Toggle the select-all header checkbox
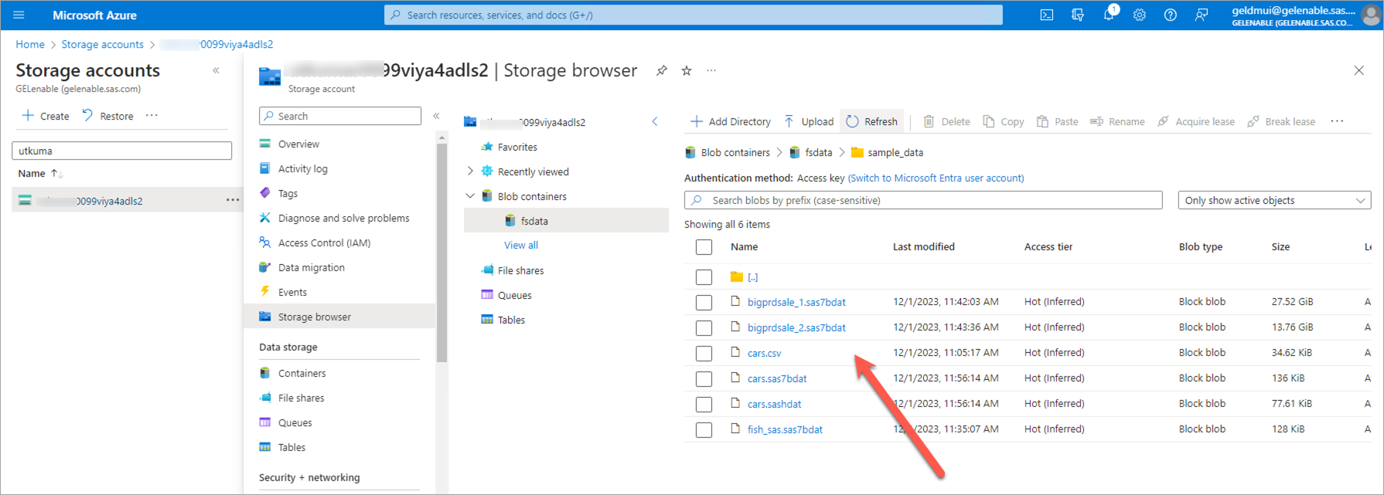 point(704,247)
